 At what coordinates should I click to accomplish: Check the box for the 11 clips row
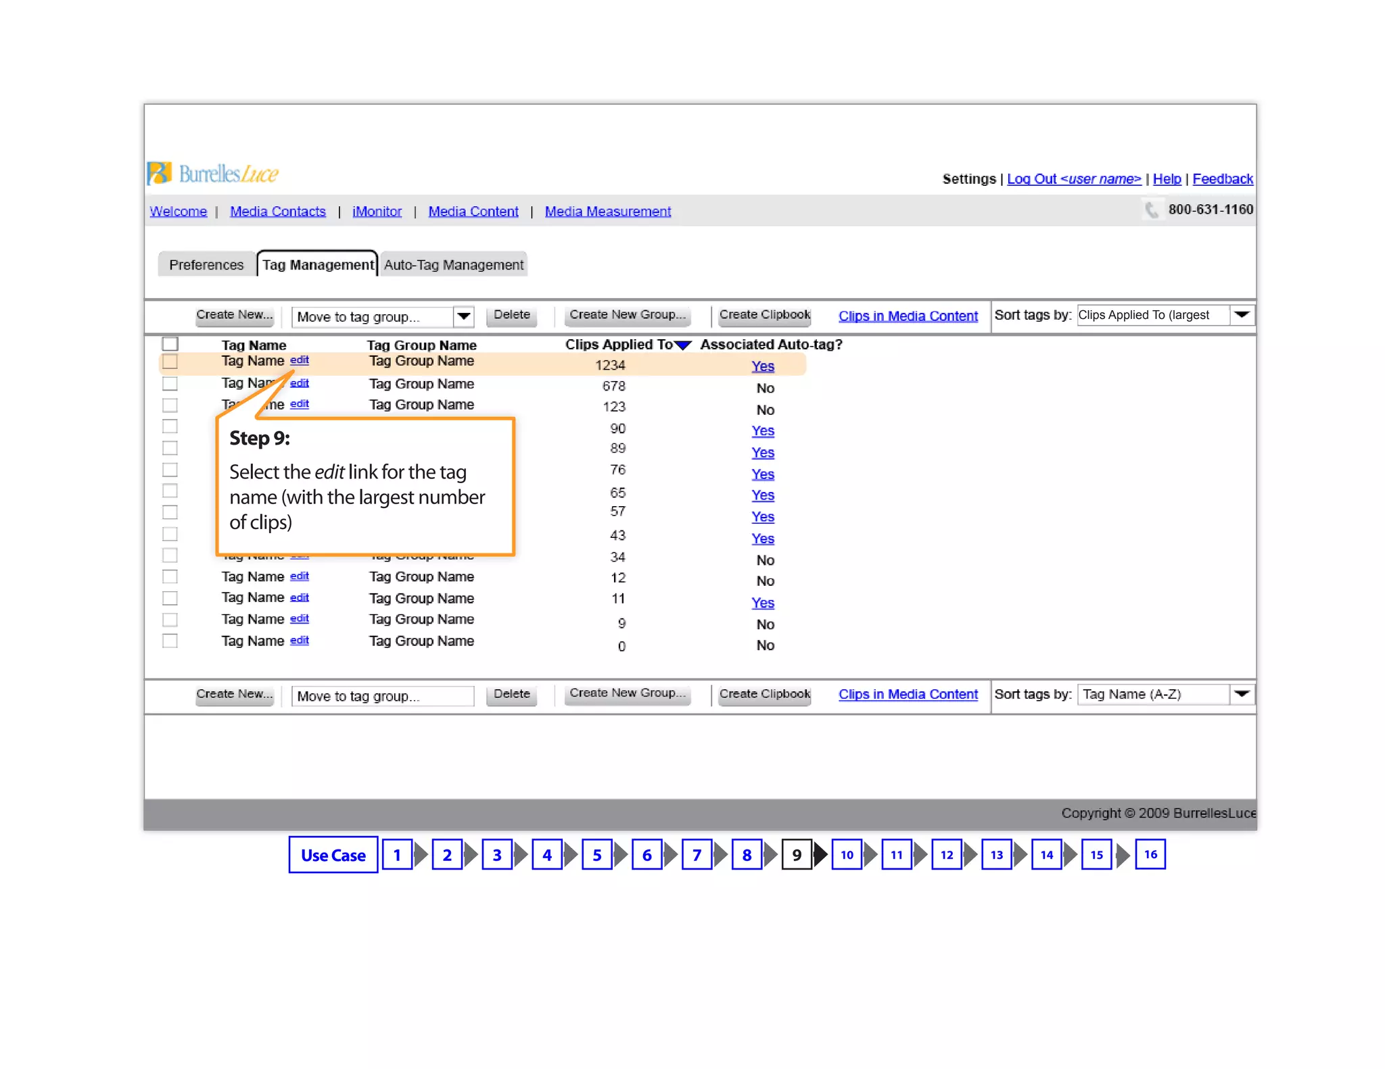[170, 598]
